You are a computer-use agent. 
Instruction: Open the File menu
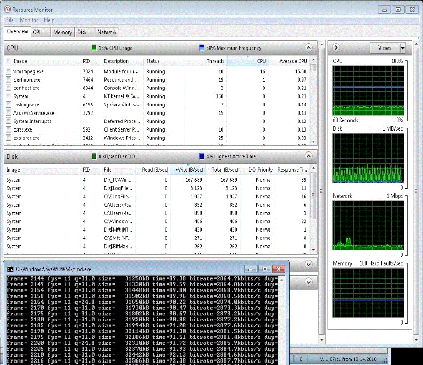(x=10, y=20)
